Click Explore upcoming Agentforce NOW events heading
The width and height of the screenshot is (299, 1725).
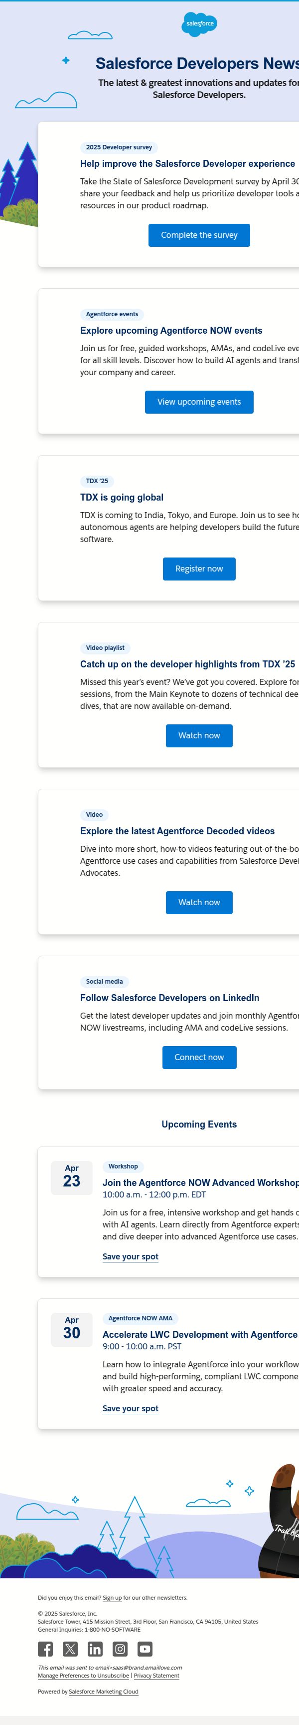tap(171, 330)
